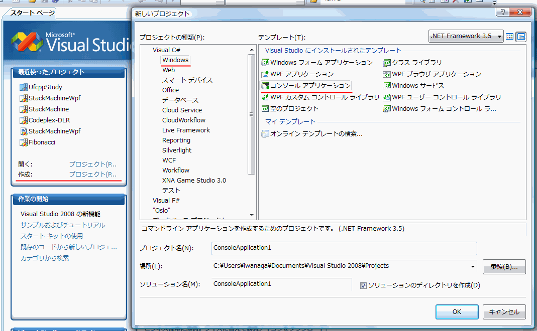Choose the 空のプロジェクト template icon
This screenshot has height=331, width=537.
265,109
